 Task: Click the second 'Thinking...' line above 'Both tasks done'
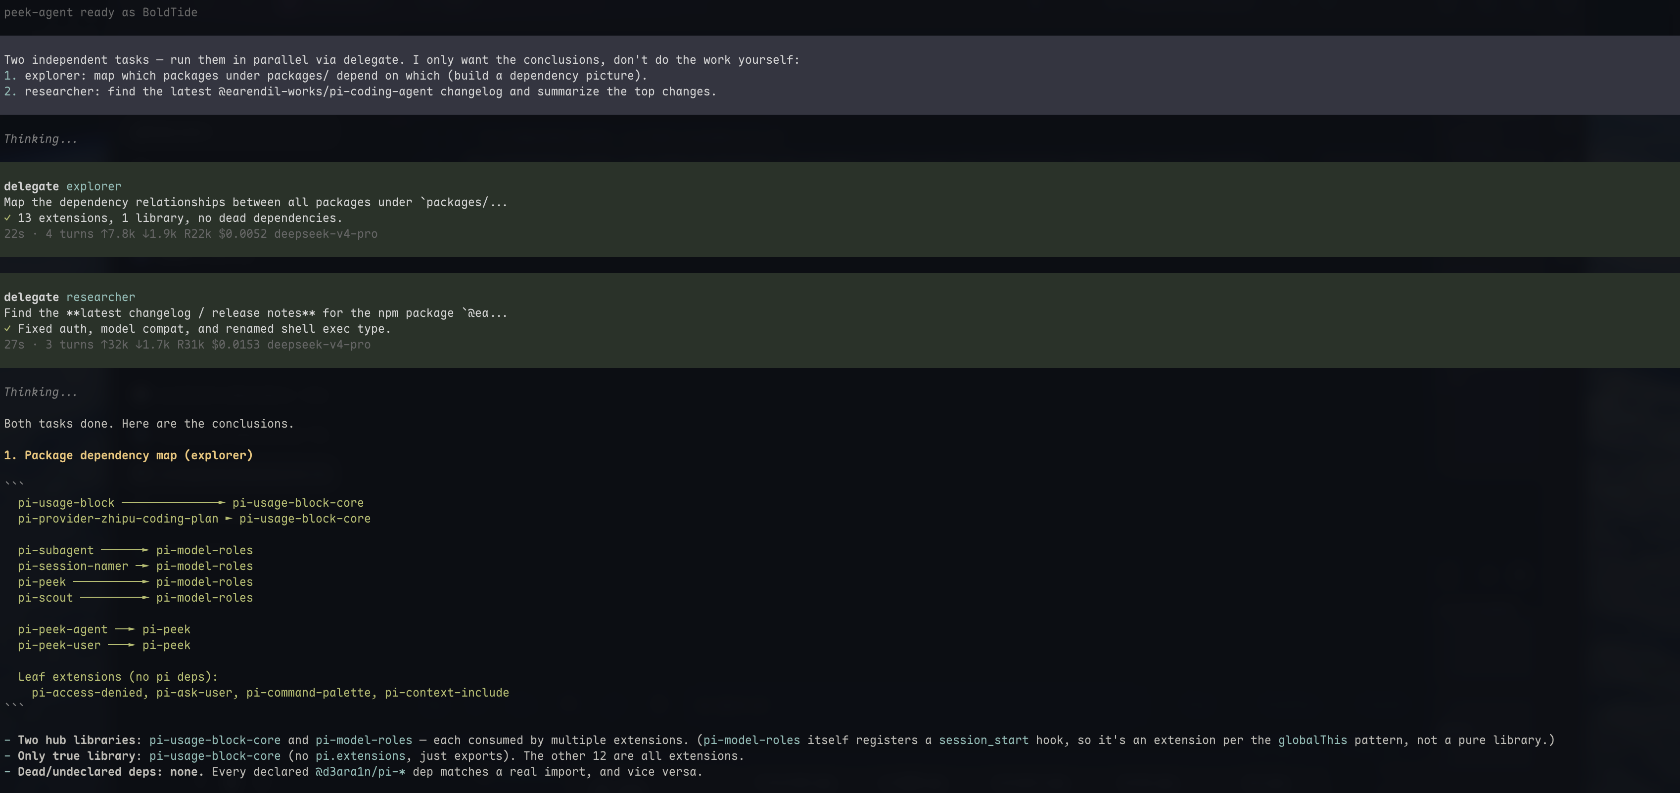pyautogui.click(x=41, y=392)
